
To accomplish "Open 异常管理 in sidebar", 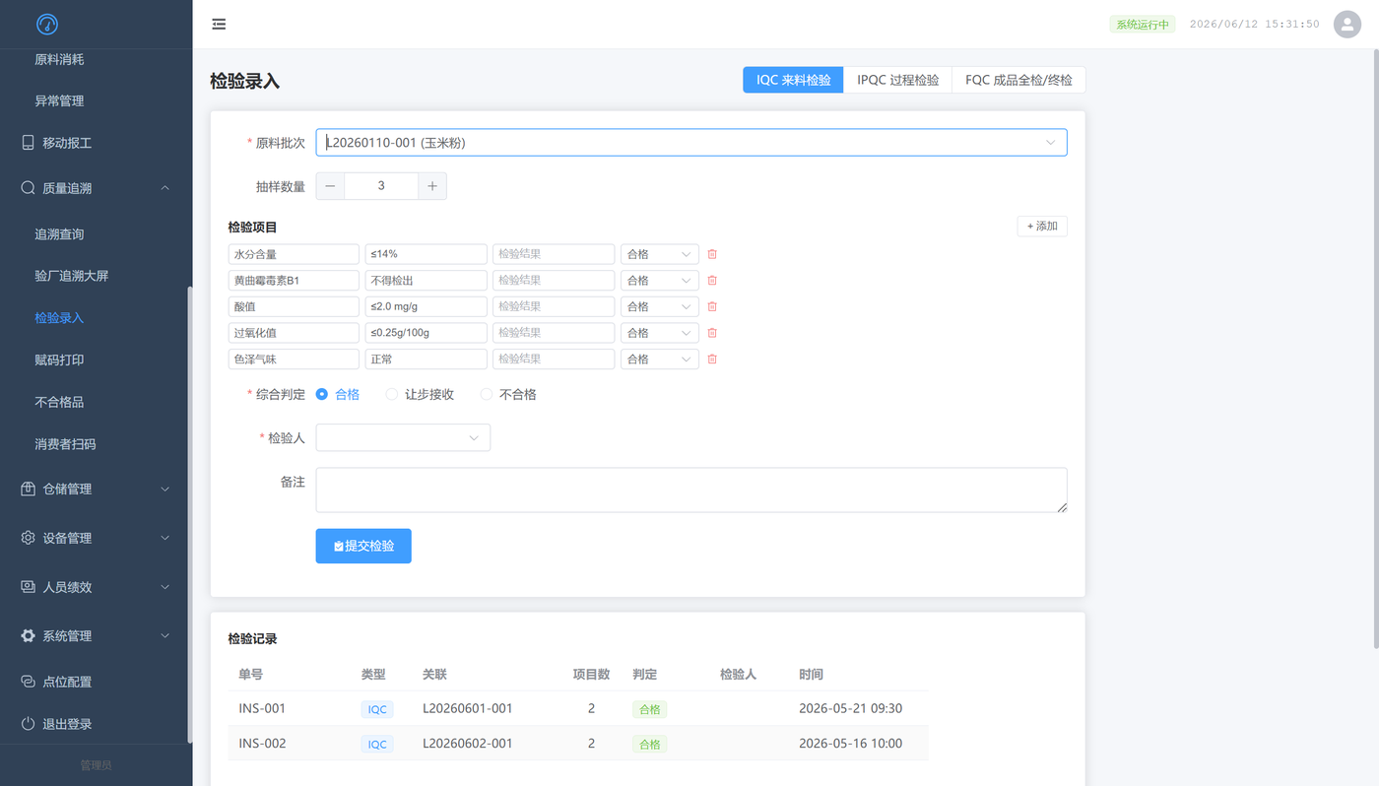I will pos(59,100).
